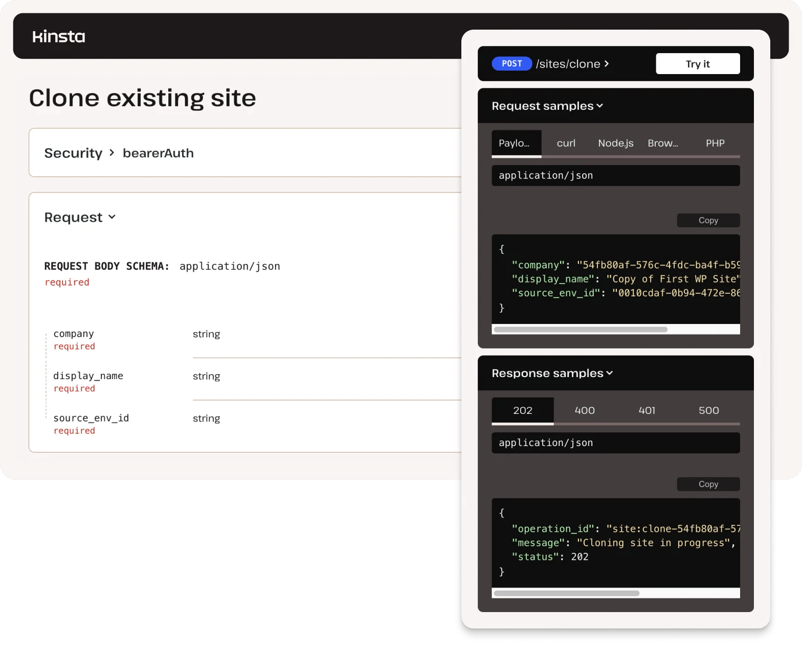Click the request sample horizontal scrollbar
Viewport: 802px width, 654px height.
(x=581, y=330)
